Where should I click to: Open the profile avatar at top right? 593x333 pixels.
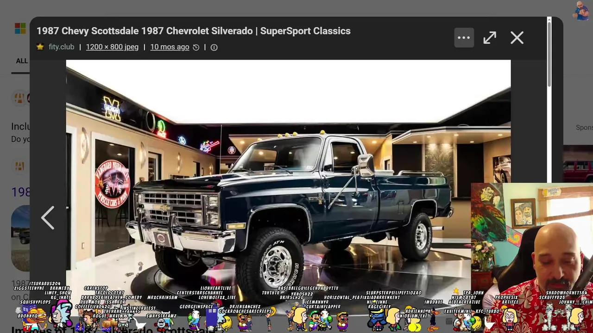click(581, 10)
